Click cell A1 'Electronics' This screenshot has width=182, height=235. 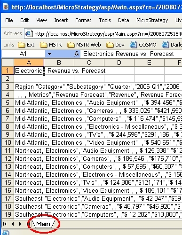(29, 71)
